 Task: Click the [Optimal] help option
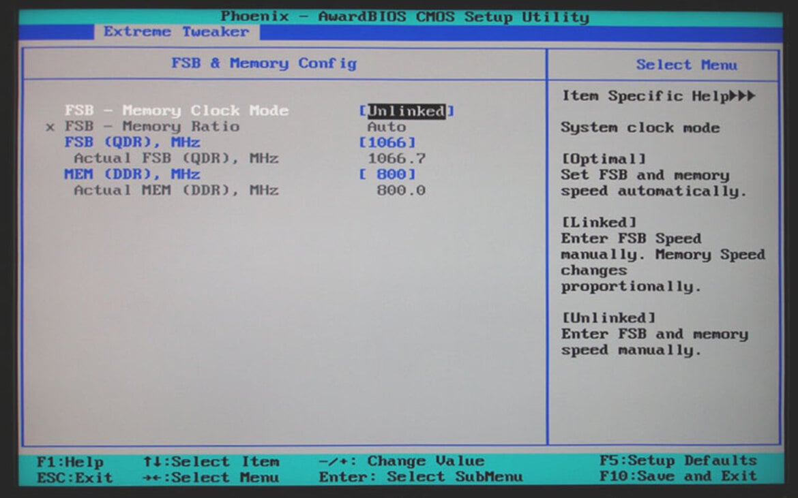click(x=604, y=159)
